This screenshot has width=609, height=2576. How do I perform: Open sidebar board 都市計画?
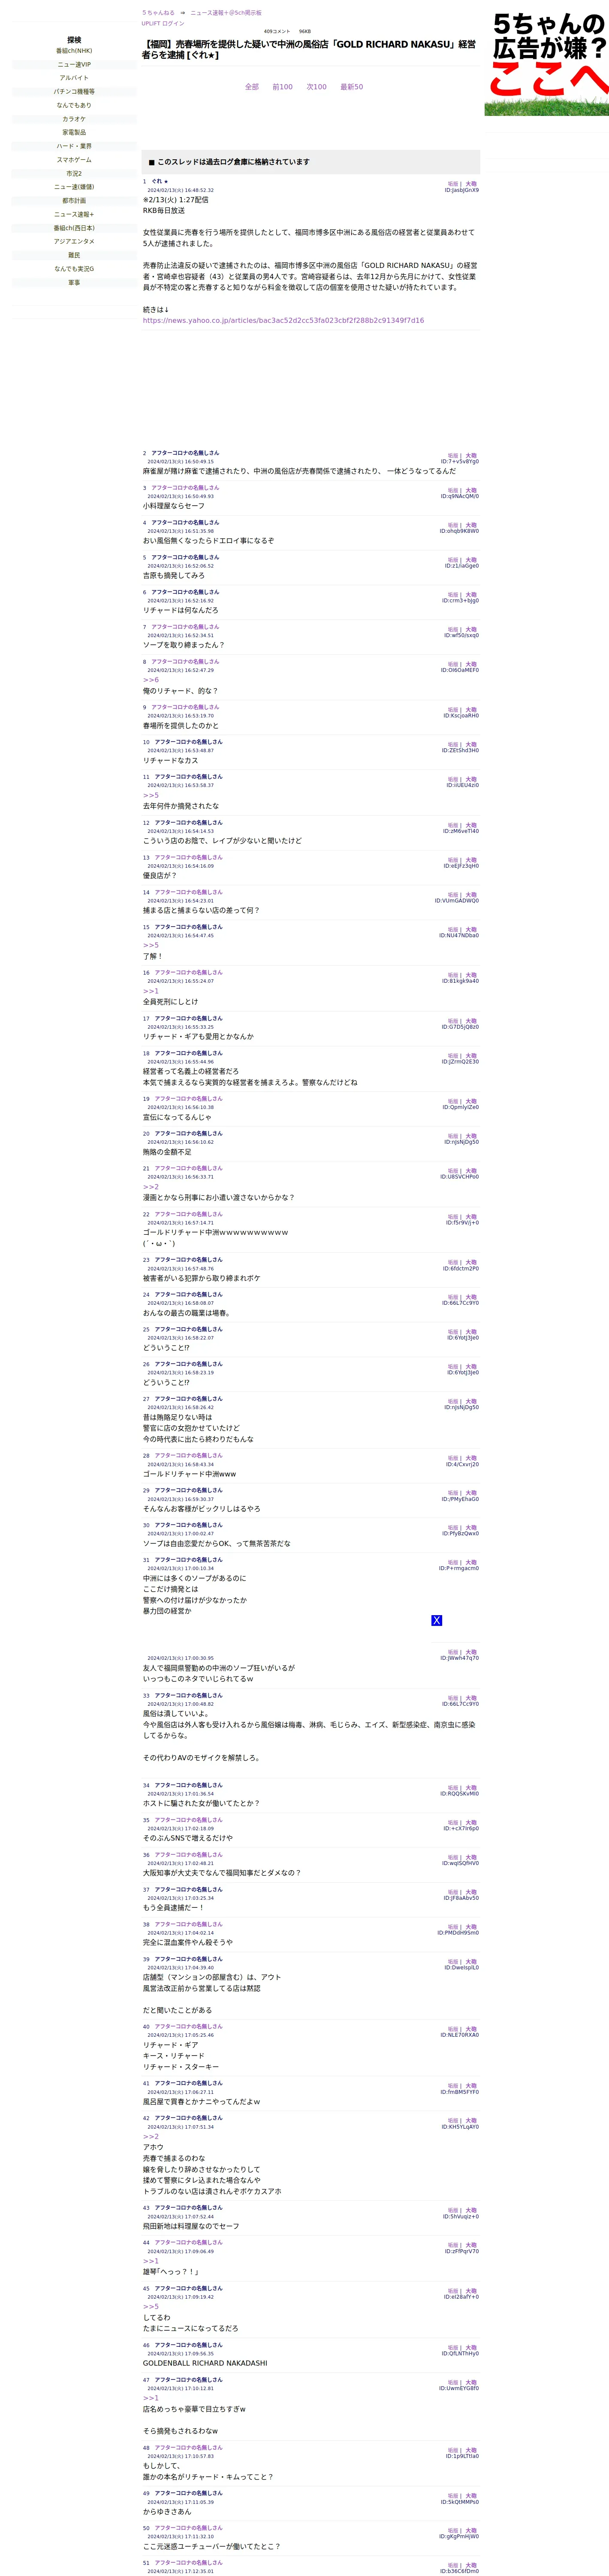pyautogui.click(x=74, y=201)
